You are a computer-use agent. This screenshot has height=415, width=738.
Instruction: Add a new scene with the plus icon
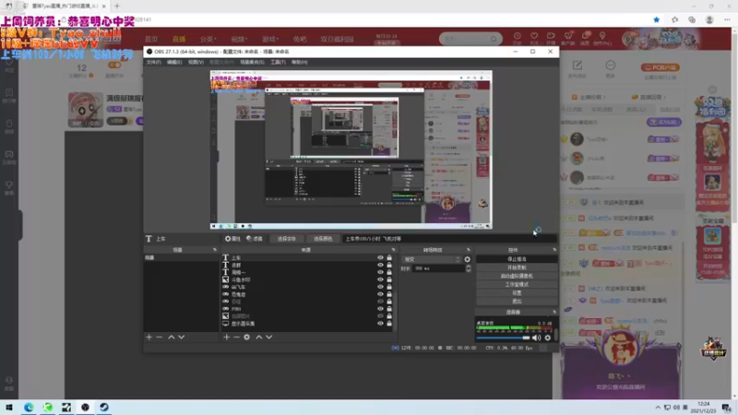tap(149, 337)
